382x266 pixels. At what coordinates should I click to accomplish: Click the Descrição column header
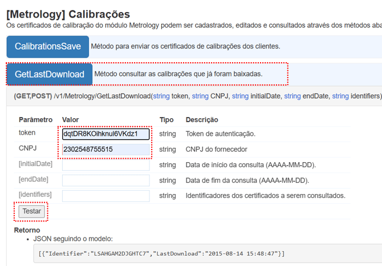[202, 120]
